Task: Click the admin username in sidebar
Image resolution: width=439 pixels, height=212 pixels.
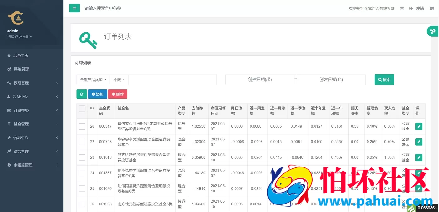Action: [13, 31]
